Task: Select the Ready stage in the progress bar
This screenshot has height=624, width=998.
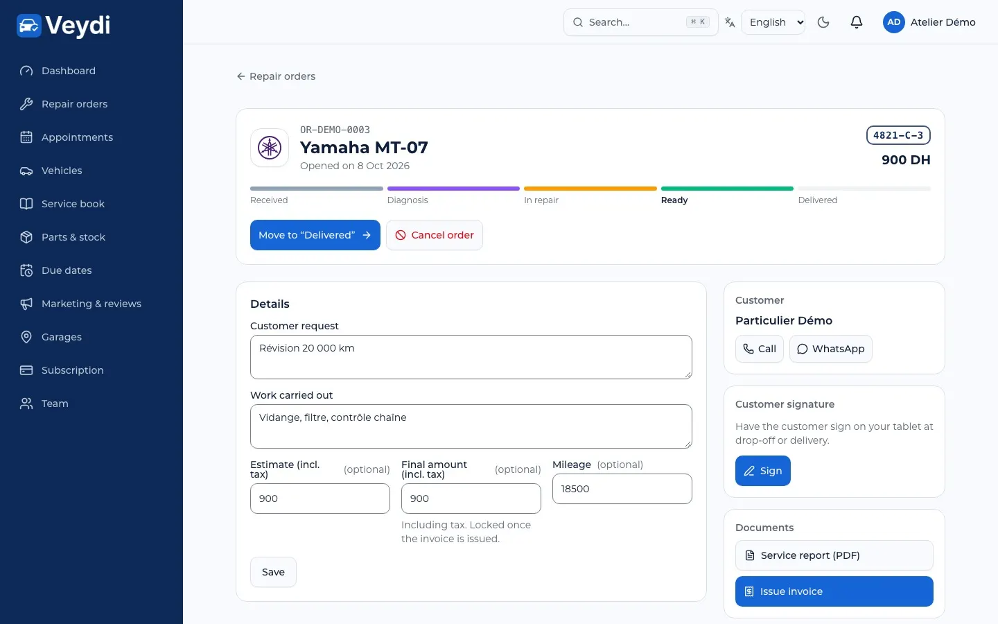Action: [x=727, y=194]
